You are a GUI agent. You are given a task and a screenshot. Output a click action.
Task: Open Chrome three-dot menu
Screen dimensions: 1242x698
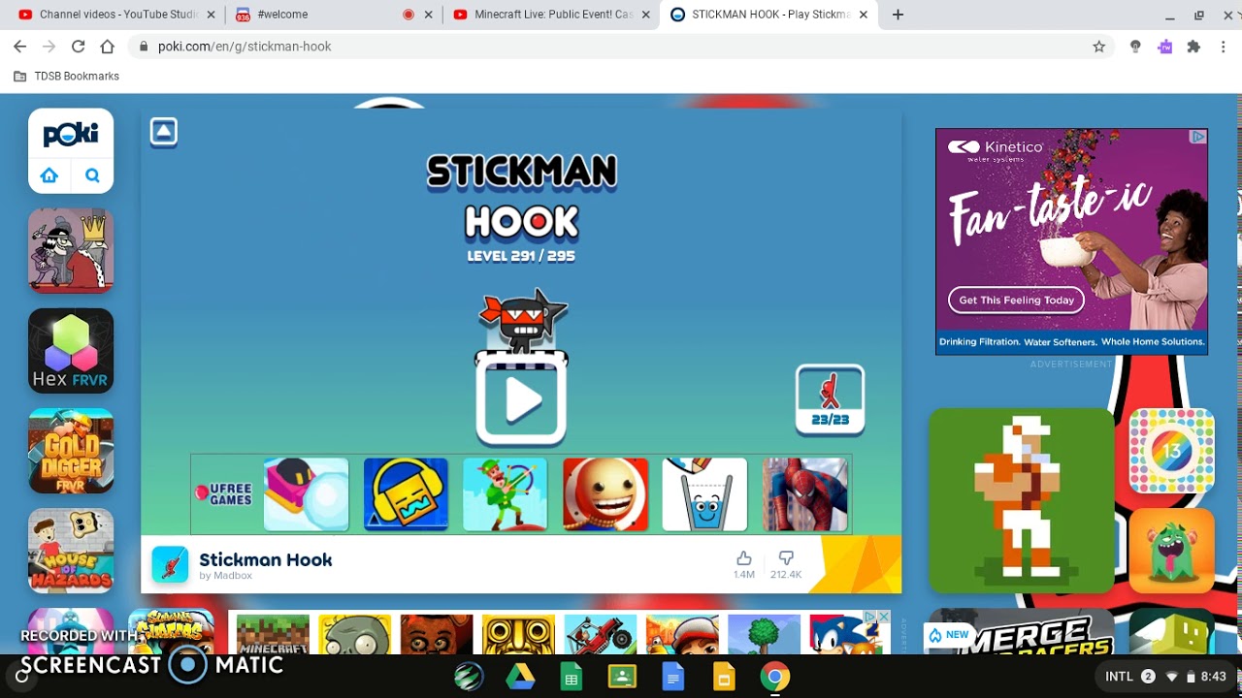click(x=1224, y=47)
